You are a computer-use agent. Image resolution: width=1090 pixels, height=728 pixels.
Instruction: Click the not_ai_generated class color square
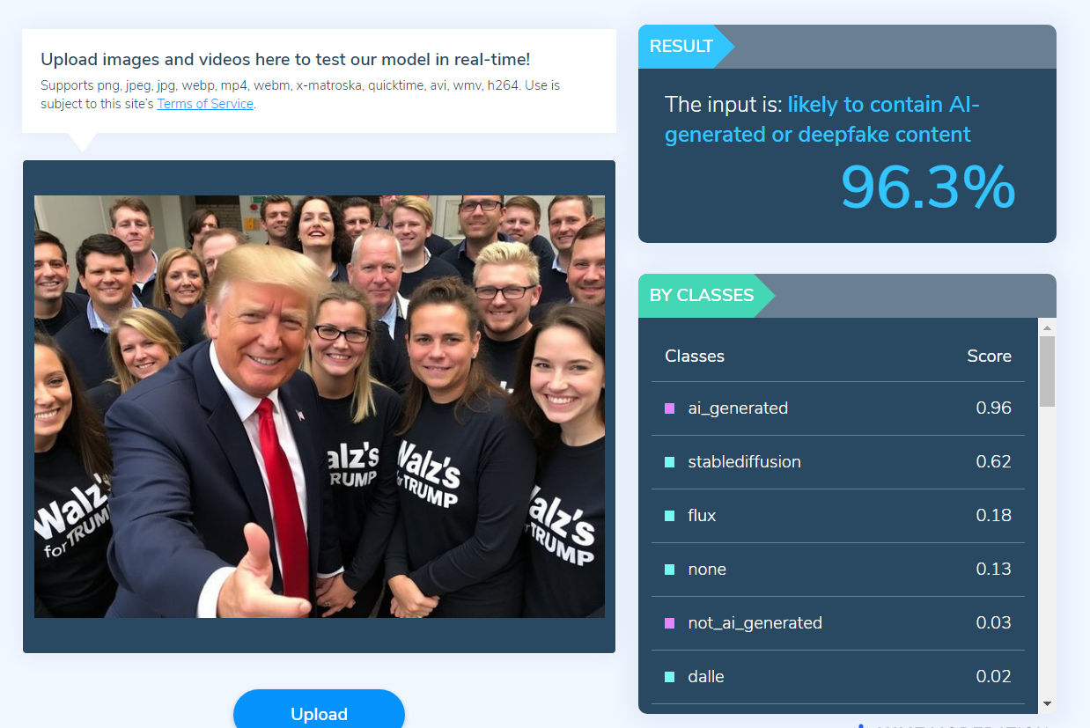pos(670,623)
